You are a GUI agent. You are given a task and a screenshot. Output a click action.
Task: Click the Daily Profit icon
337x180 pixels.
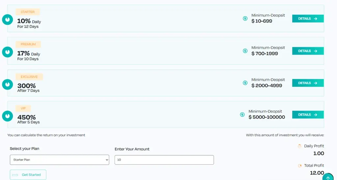pyautogui.click(x=299, y=146)
